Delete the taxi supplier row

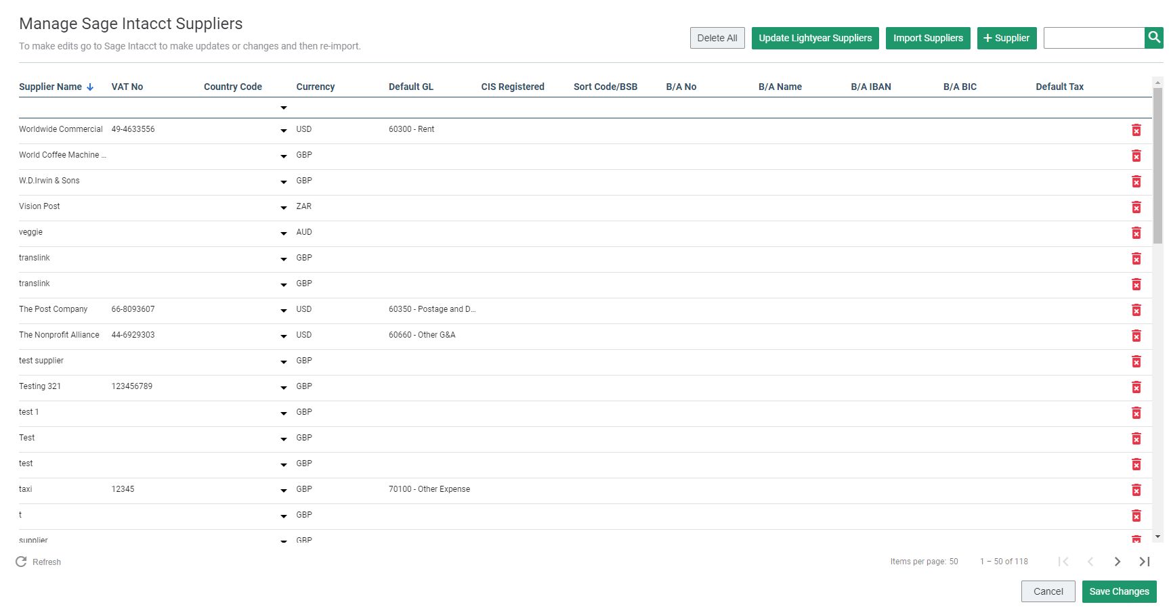pyautogui.click(x=1136, y=490)
